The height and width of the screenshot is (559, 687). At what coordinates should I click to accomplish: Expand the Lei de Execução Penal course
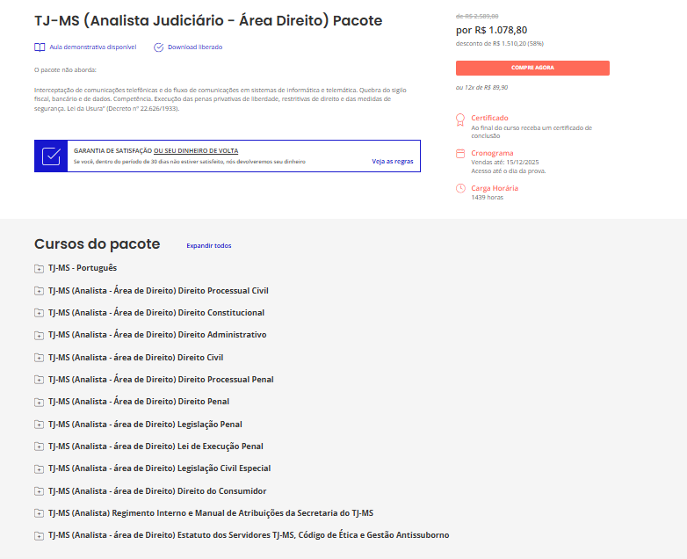[x=39, y=446]
